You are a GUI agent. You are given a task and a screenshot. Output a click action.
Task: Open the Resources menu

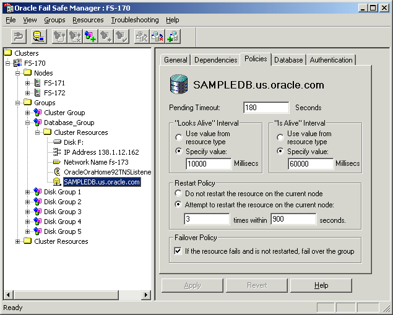[x=88, y=20]
